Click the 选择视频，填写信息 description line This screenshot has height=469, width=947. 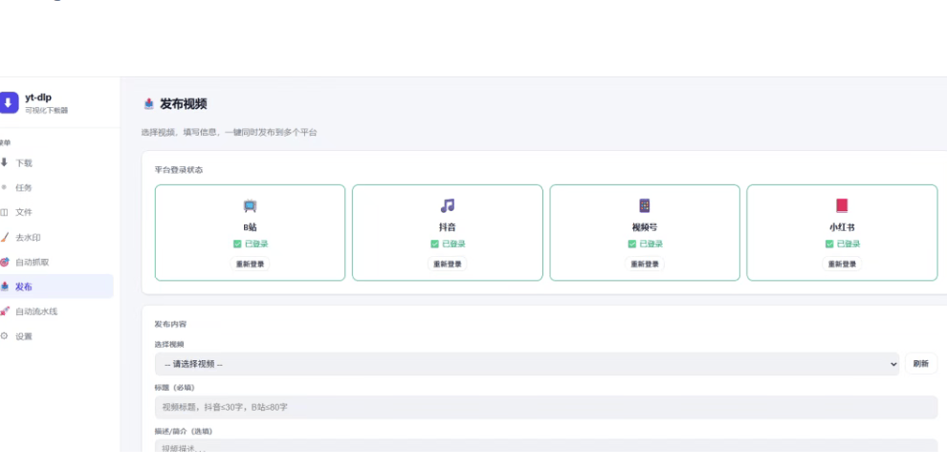229,132
